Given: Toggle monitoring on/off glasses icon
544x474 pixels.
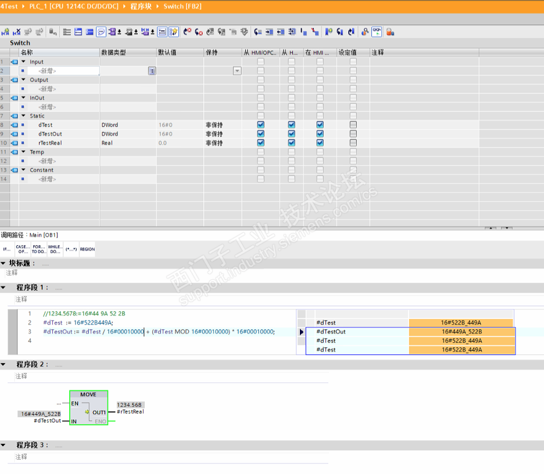Looking at the screenshot, I should tap(377, 33).
